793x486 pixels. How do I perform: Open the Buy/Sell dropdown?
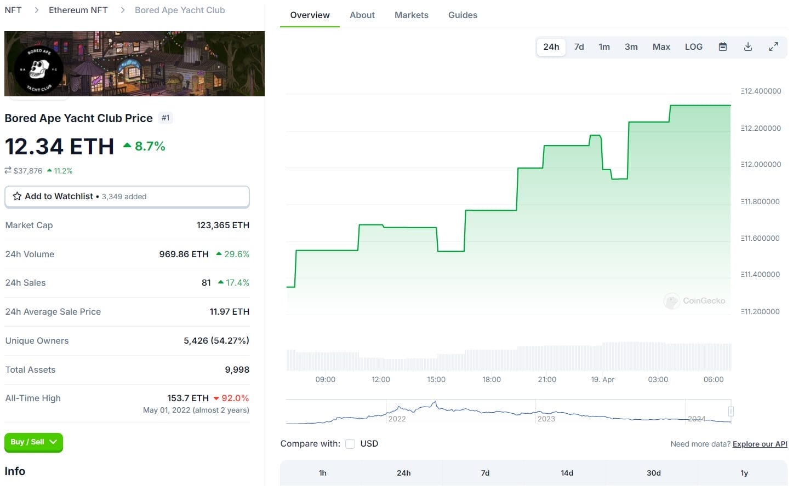coord(33,443)
